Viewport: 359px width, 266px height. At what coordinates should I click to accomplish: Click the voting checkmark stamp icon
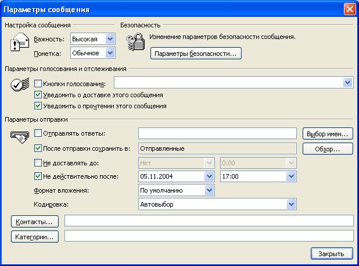tap(20, 84)
